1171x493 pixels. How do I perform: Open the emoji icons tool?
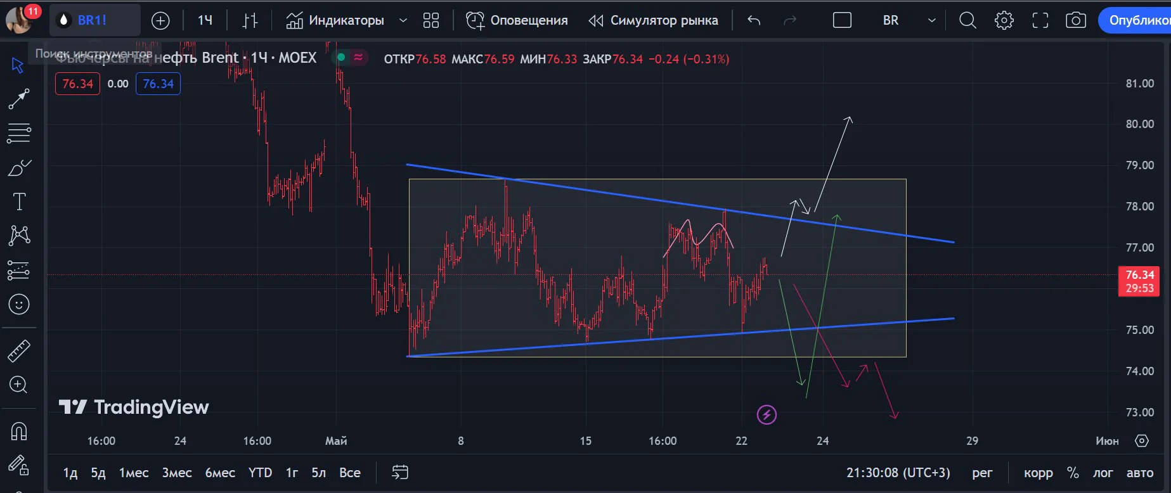[19, 305]
